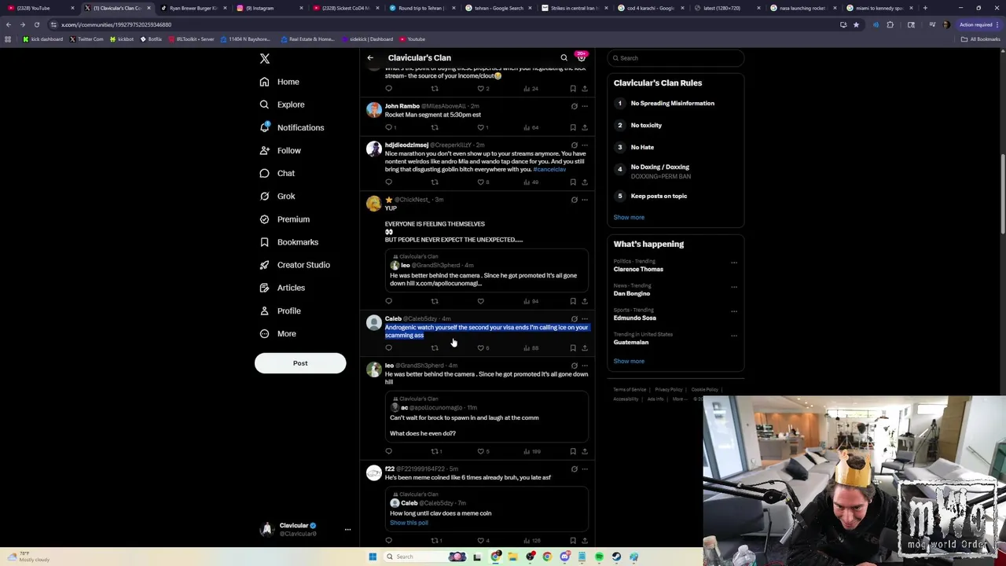Focus the X Search input field
The image size is (1006, 566).
[676, 58]
